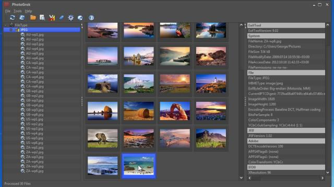Click the JPEG node folder icon
Screen dimensions: 334x187
[x=17, y=30]
